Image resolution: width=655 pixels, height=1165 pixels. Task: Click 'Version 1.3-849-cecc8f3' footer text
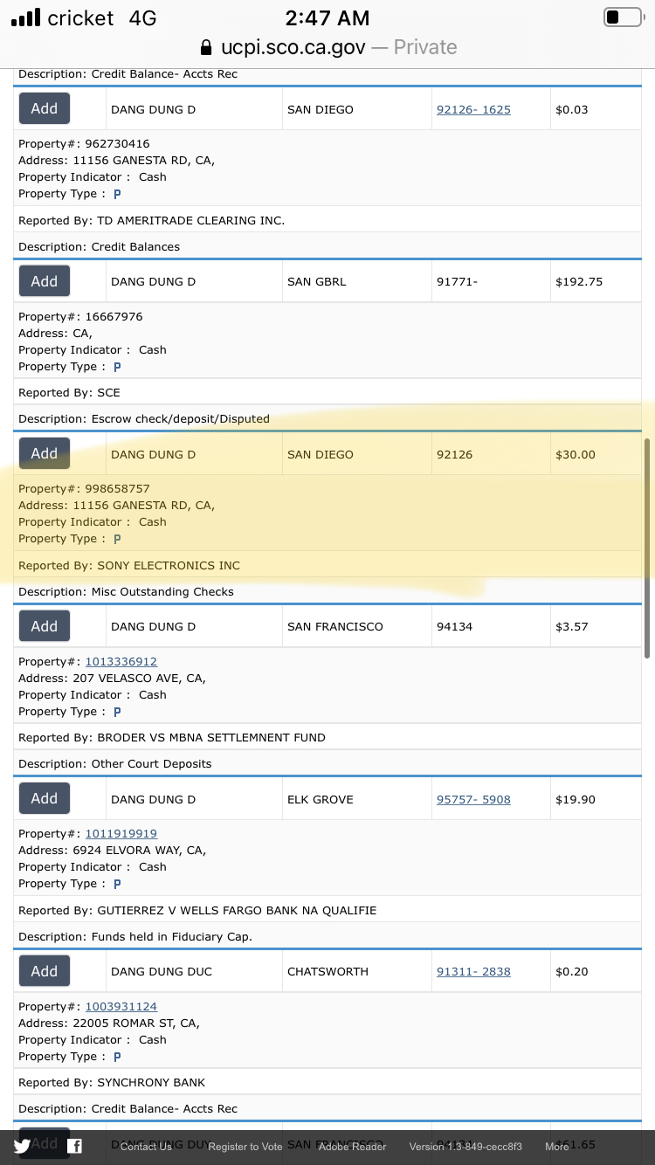point(465,1147)
